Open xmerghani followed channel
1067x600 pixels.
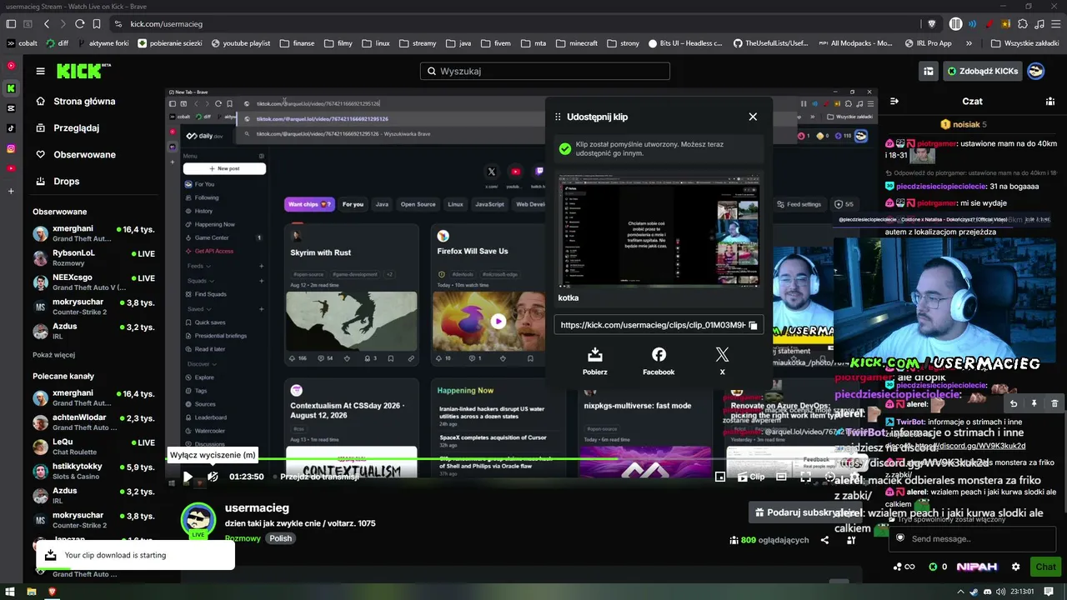click(x=94, y=233)
